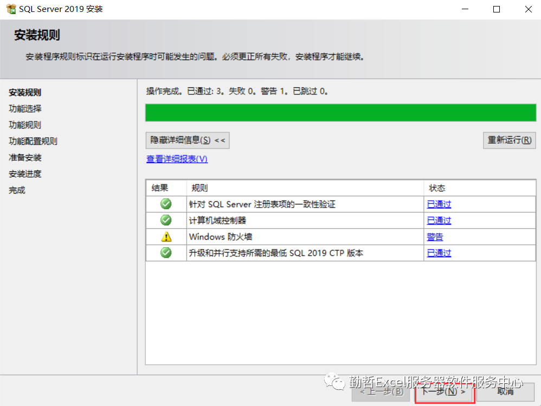Click 重新运行(R) to rerun rules
The height and width of the screenshot is (406, 541).
[509, 140]
